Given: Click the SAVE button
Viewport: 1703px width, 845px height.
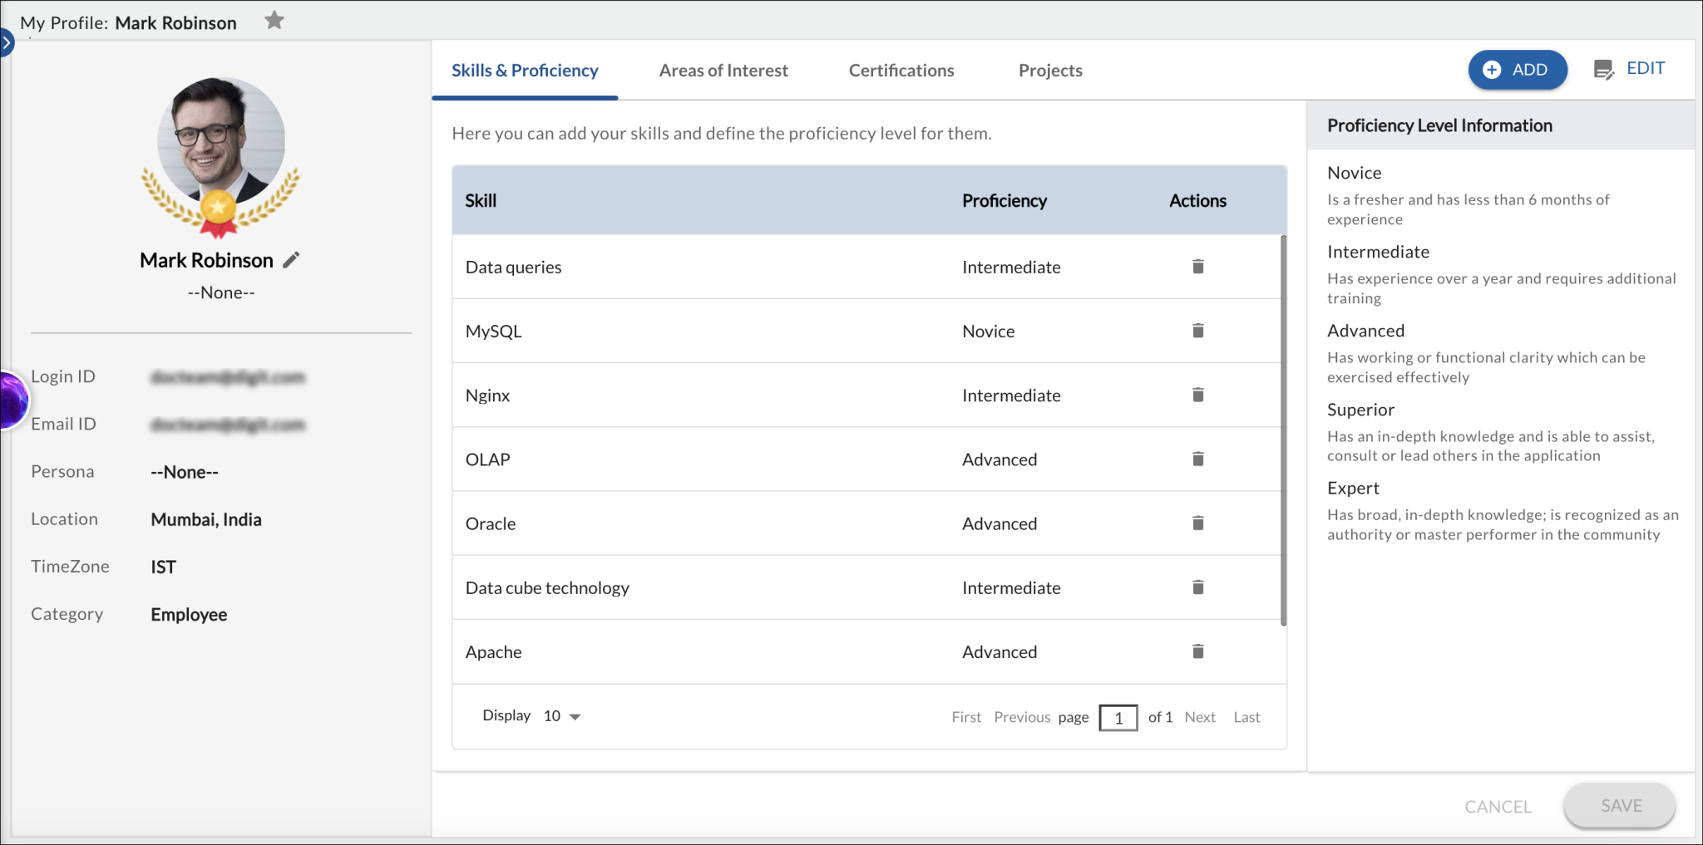Looking at the screenshot, I should tap(1620, 806).
